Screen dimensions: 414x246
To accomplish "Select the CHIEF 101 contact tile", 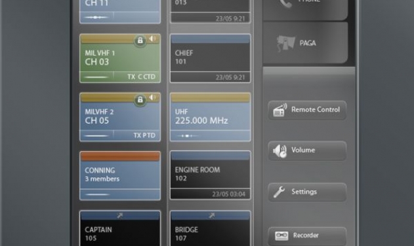I will 211,58.
